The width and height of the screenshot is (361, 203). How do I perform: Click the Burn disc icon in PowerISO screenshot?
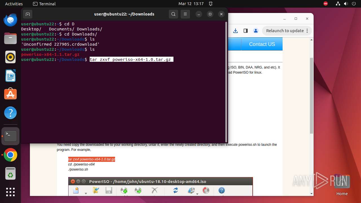[x=206, y=190]
